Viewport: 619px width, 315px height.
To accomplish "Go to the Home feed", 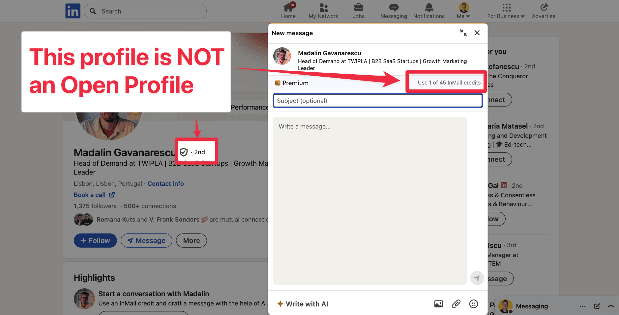I will [x=288, y=11].
